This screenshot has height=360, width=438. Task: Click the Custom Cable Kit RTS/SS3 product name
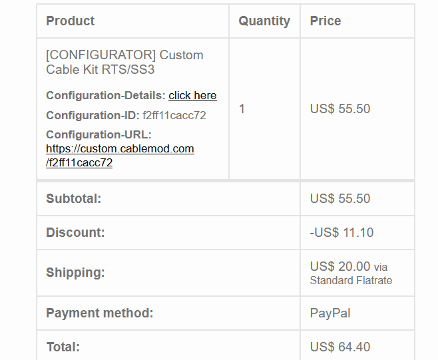point(124,62)
